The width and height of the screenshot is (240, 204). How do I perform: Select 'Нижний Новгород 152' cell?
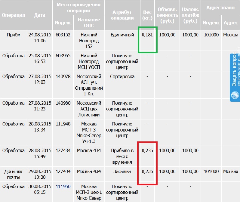click(x=89, y=41)
